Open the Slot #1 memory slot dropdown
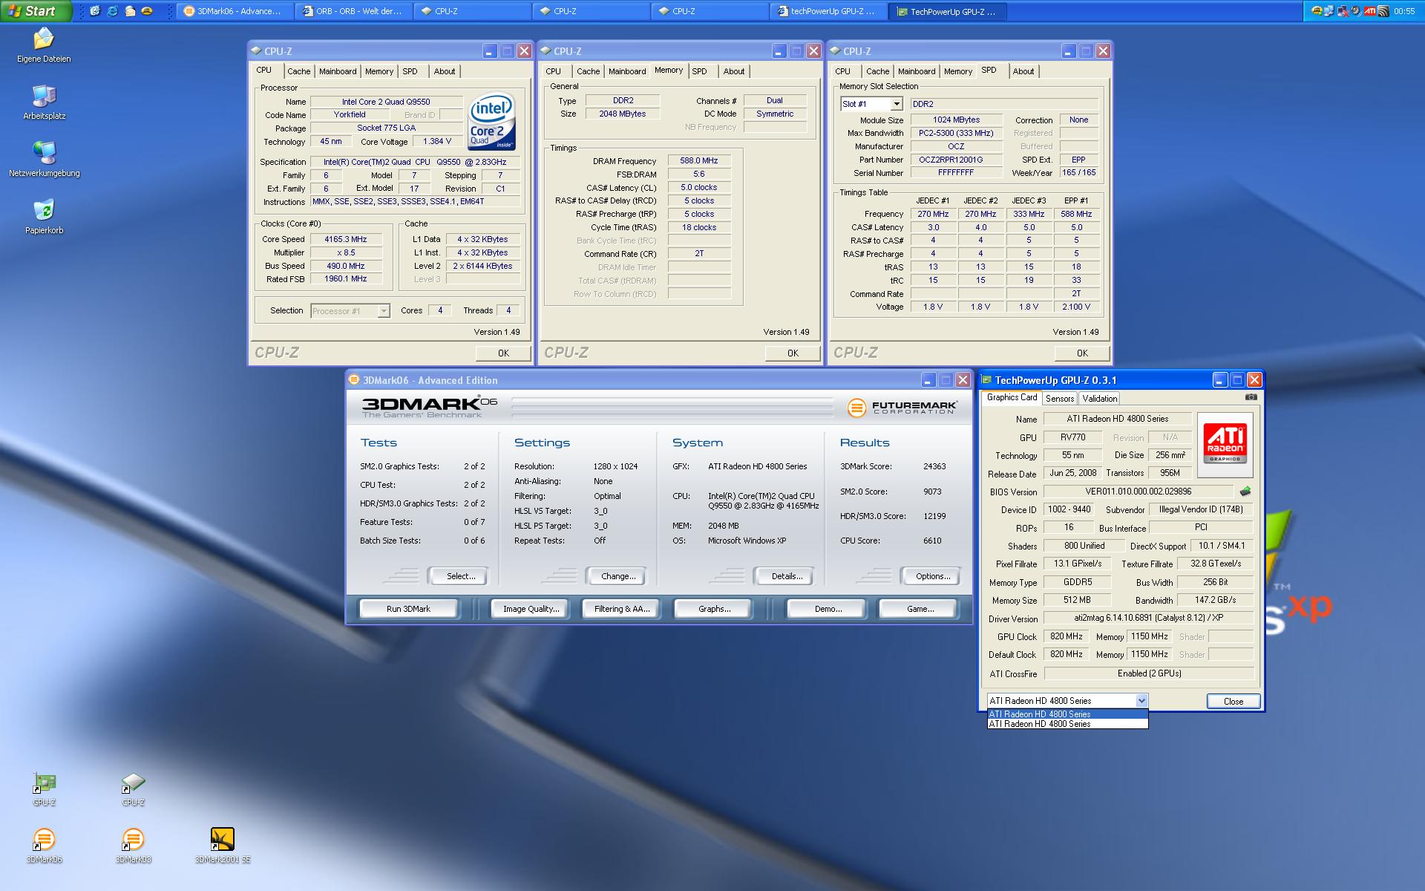Viewport: 1425px width, 891px height. (x=896, y=104)
